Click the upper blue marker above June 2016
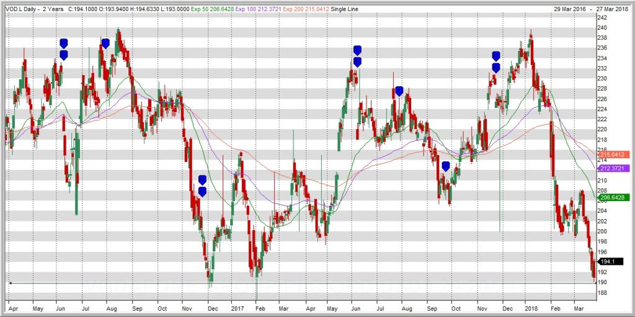Image resolution: width=635 pixels, height=317 pixels. pyautogui.click(x=63, y=43)
